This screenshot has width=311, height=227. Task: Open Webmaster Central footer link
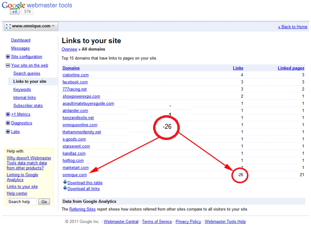(x=121, y=222)
